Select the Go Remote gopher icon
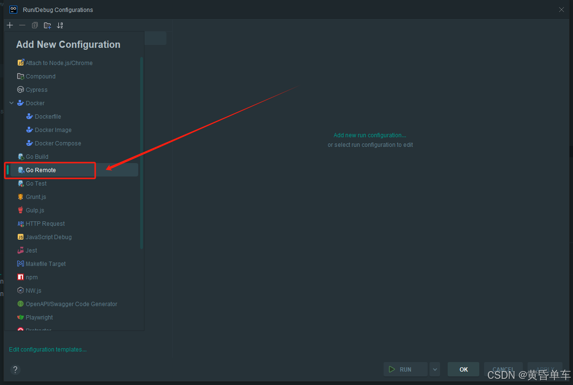 (21, 170)
